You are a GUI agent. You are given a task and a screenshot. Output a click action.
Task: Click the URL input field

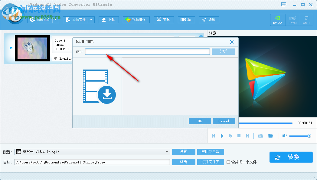[147, 51]
